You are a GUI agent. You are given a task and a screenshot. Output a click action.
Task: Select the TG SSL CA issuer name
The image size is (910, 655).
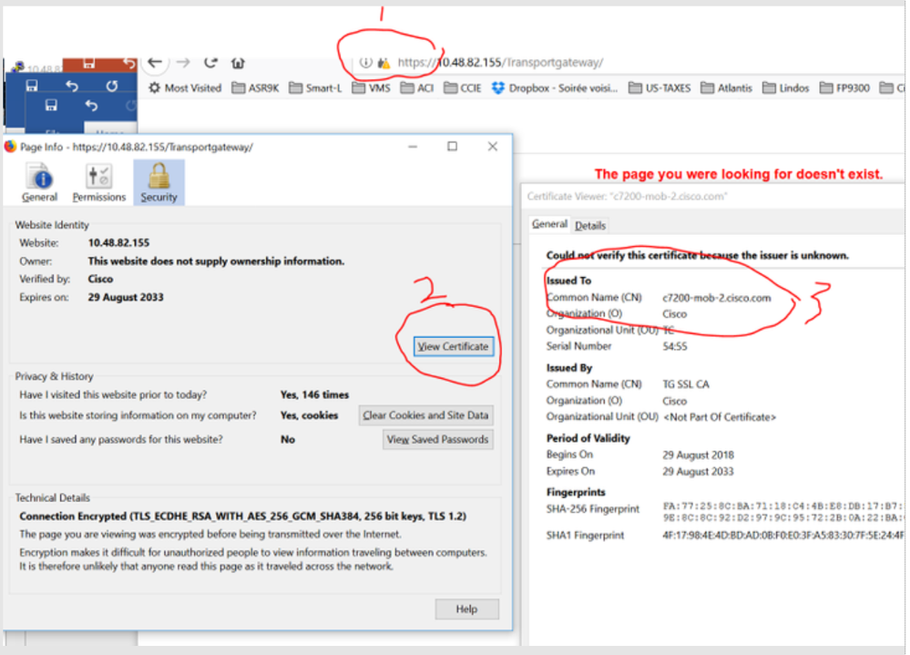[x=686, y=384]
